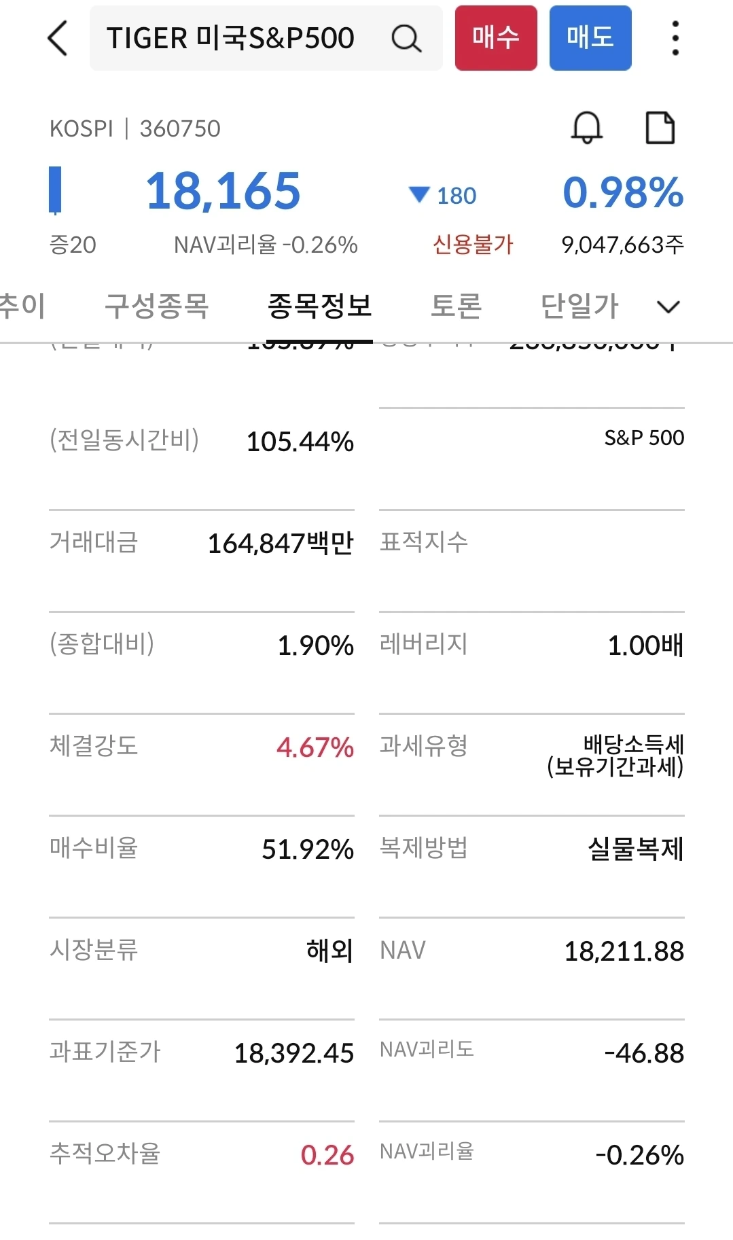
Task: Open the 토론 tab
Action: (457, 306)
